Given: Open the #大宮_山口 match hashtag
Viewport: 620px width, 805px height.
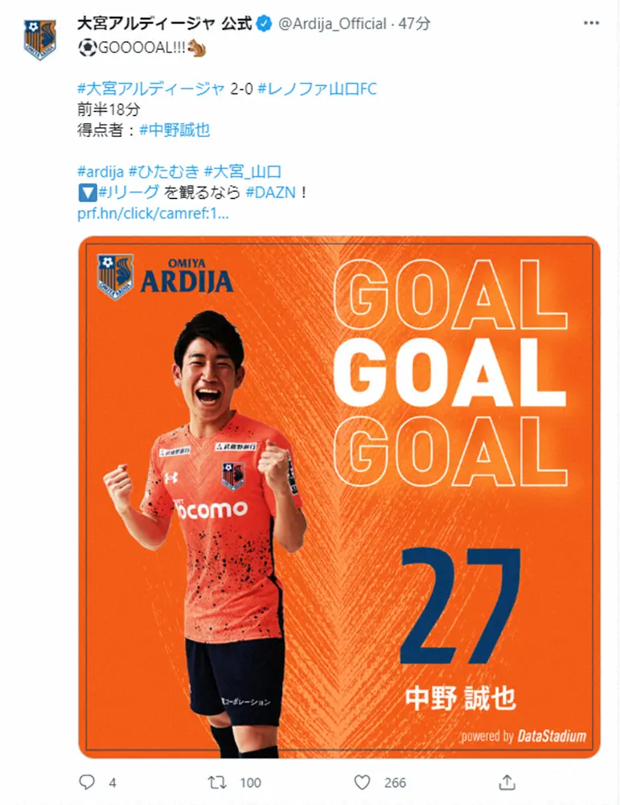Looking at the screenshot, I should tap(243, 171).
